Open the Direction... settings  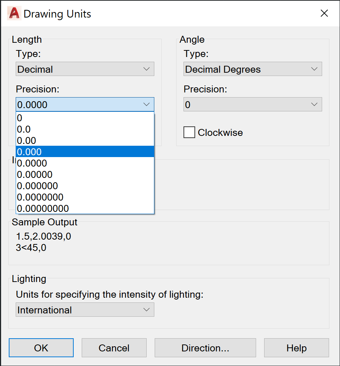click(x=205, y=348)
